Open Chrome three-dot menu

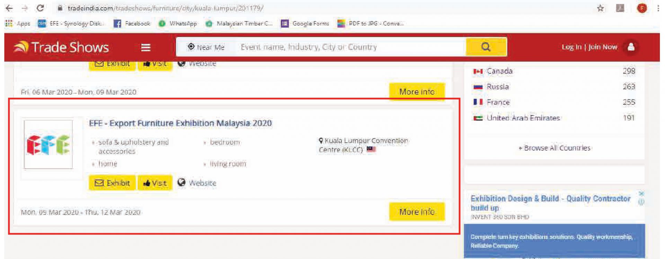point(658,8)
